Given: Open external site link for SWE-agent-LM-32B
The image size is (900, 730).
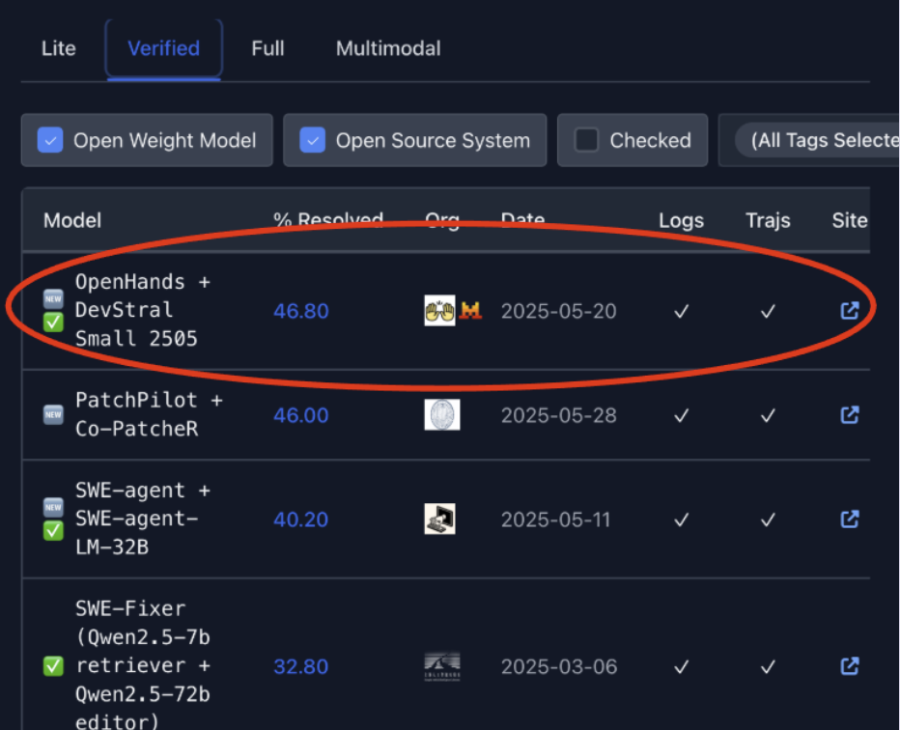Looking at the screenshot, I should tap(850, 519).
